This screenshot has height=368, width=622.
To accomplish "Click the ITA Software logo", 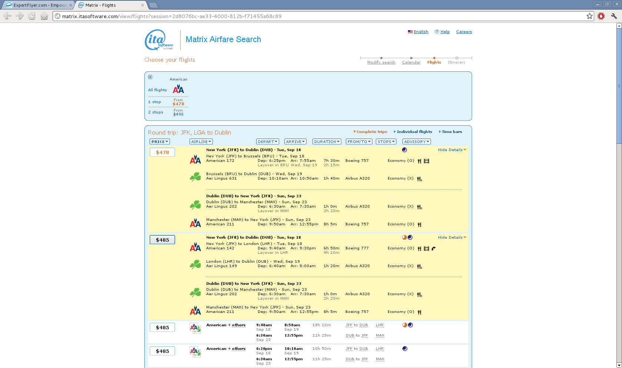I will 159,40.
